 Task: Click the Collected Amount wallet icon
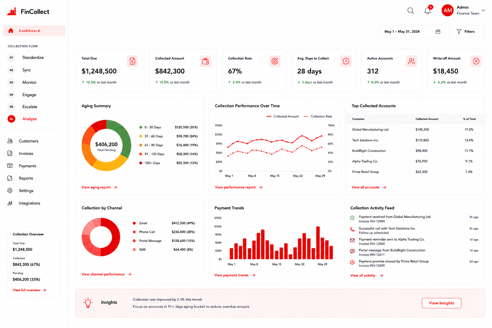(x=206, y=61)
